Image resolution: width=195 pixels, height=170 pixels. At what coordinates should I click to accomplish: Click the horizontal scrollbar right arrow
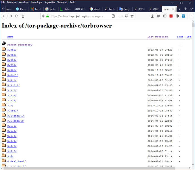point(190,168)
